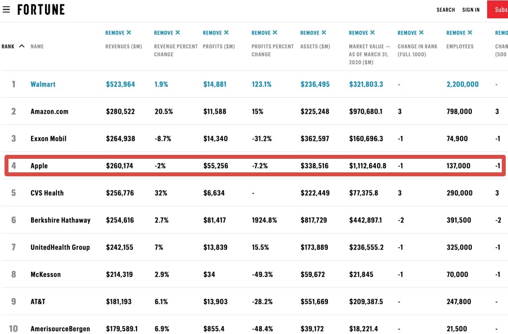Screen dimensions: 508x334
Task: Click SIGN IN in the header
Action: [x=471, y=10]
